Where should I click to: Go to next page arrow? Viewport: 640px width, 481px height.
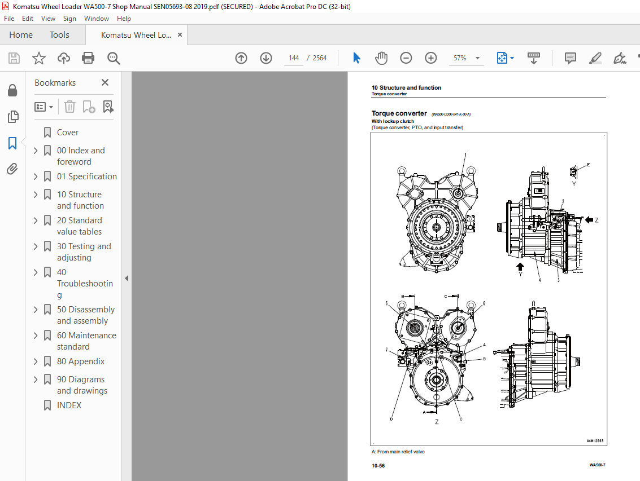(x=266, y=58)
